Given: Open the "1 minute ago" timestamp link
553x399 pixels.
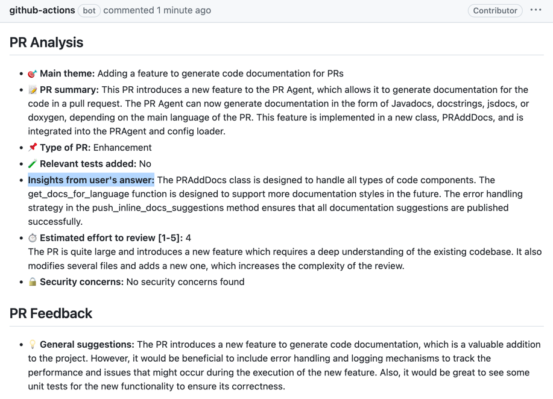Looking at the screenshot, I should pos(183,10).
